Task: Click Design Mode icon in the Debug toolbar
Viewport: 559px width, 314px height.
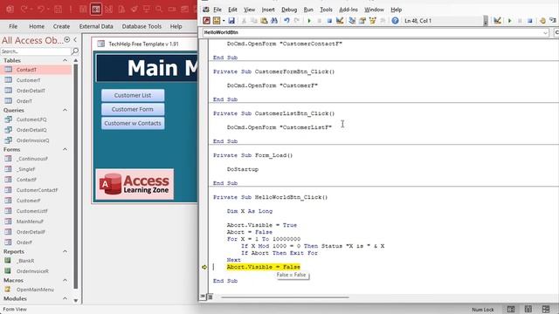Action: coord(497,21)
